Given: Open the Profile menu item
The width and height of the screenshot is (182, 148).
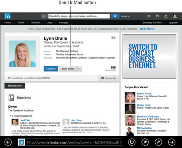Looking at the screenshot, I should point(21,23).
